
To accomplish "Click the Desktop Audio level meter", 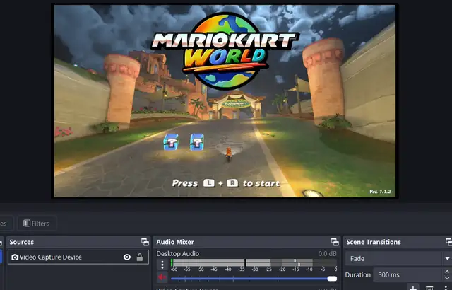I will [x=254, y=262].
